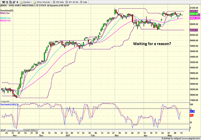Click the stochastic scale label 25

[191, 122]
